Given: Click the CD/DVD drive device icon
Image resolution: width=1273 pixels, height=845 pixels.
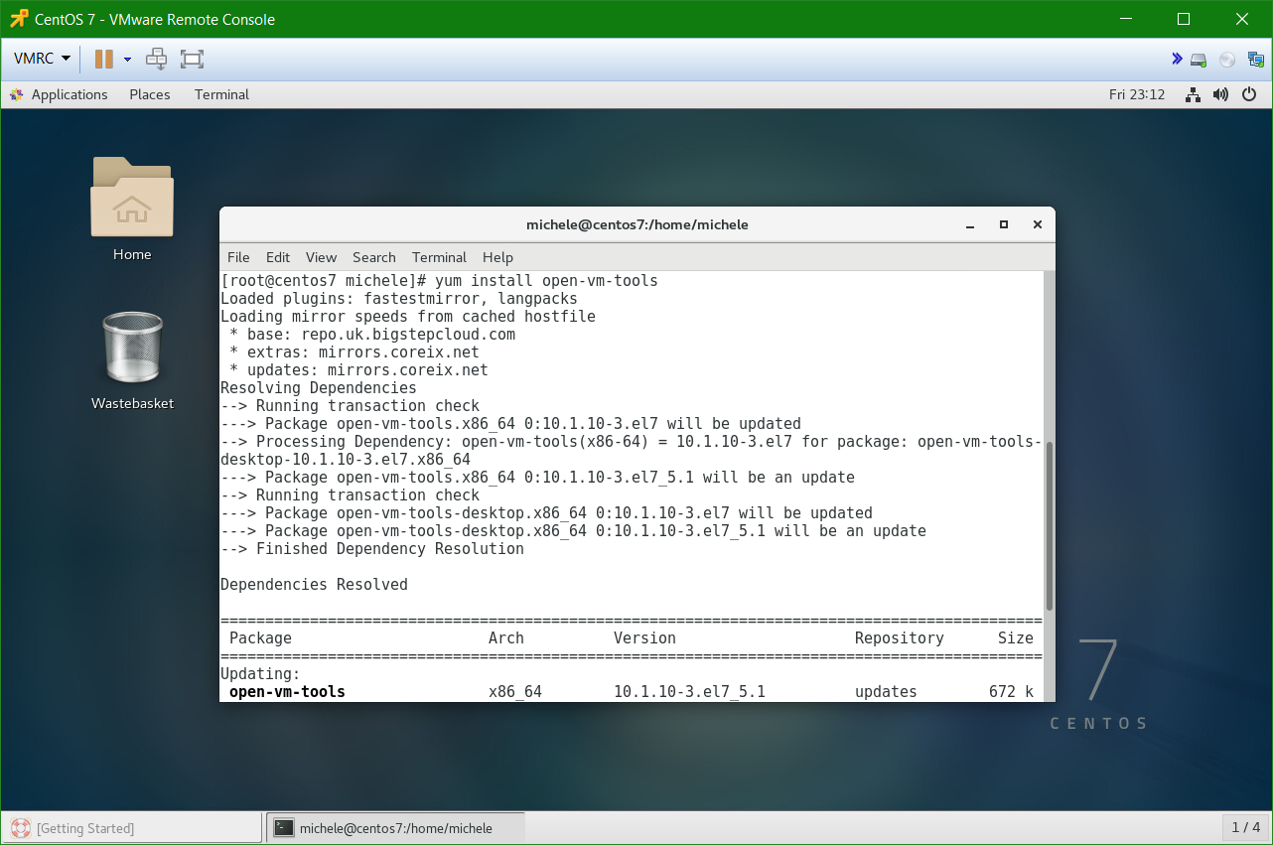Looking at the screenshot, I should click(1227, 60).
